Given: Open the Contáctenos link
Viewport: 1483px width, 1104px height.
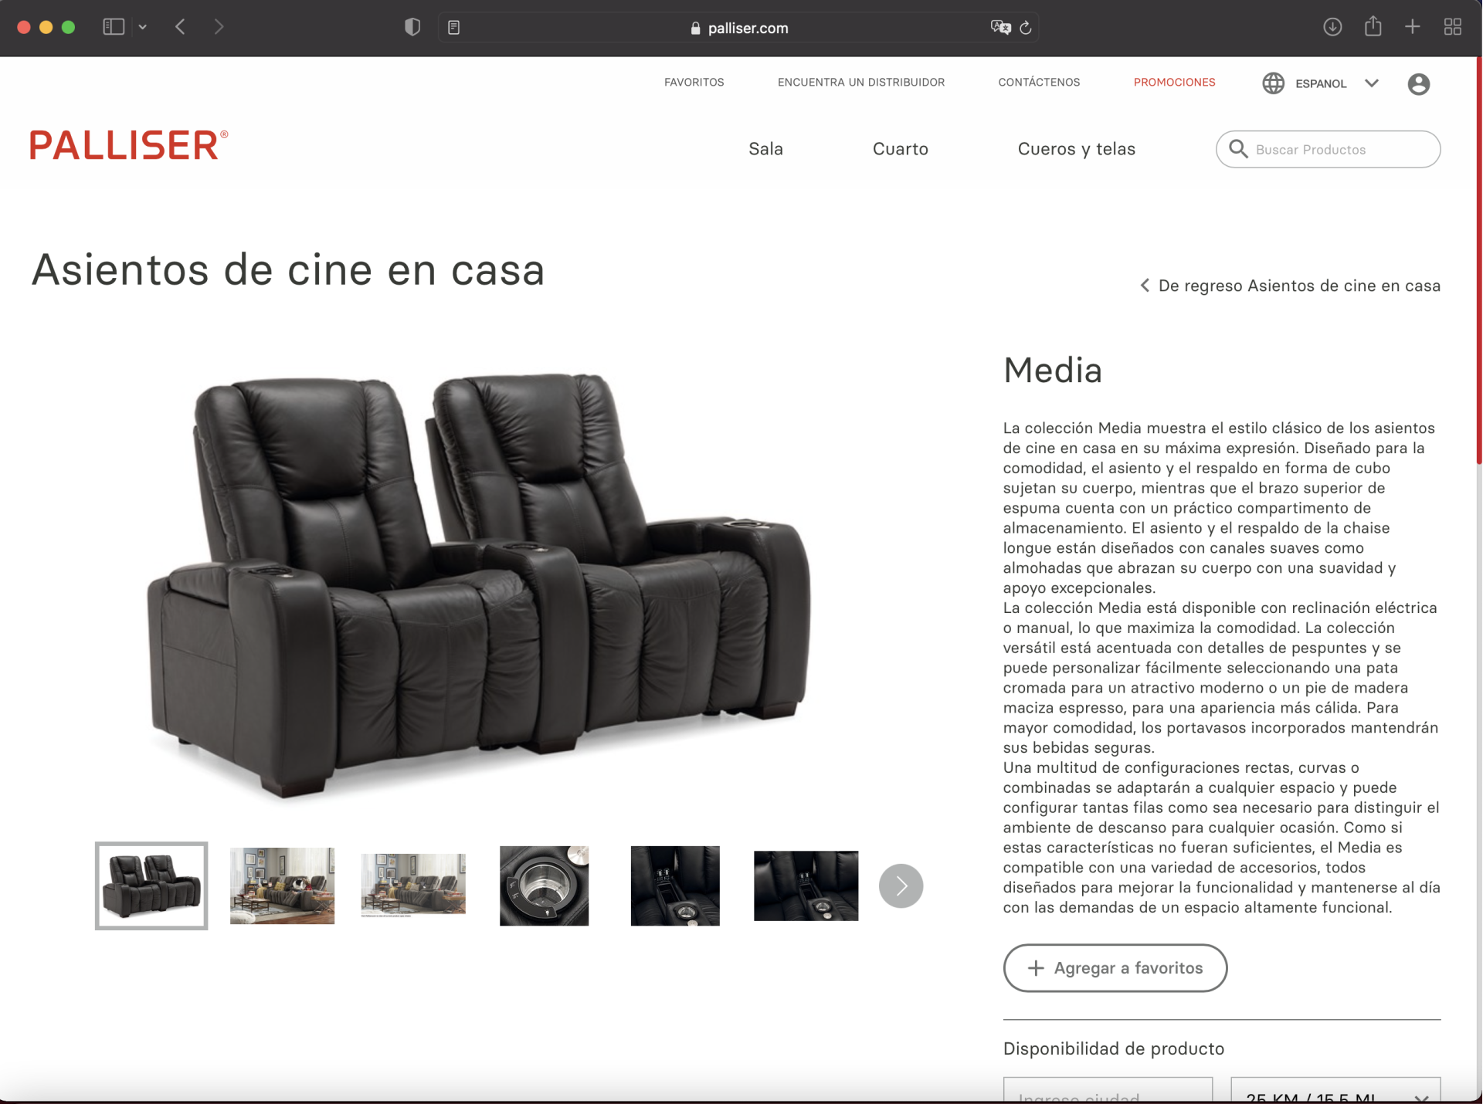Looking at the screenshot, I should tap(1039, 82).
